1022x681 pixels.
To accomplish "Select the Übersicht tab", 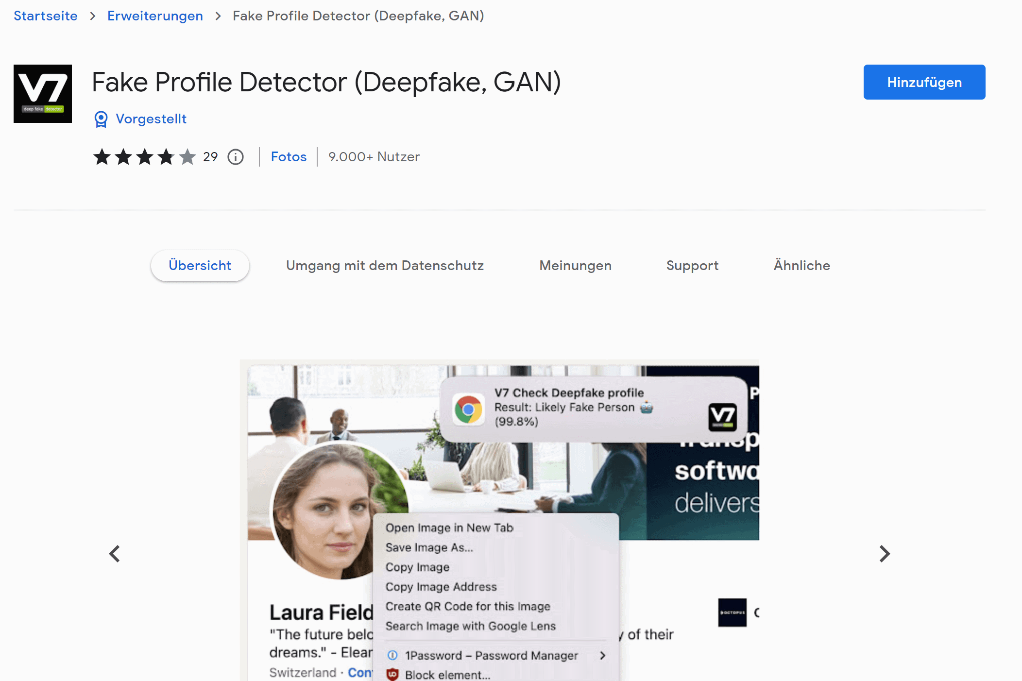I will 200,266.
